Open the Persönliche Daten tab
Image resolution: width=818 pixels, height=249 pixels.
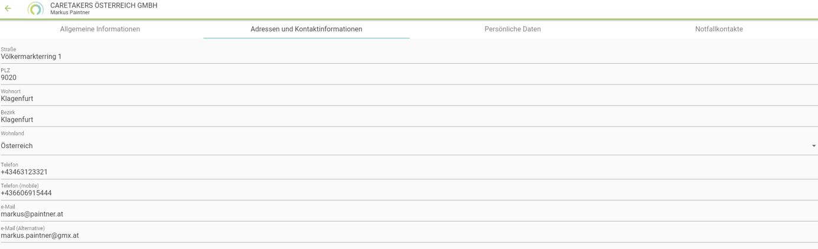(512, 29)
